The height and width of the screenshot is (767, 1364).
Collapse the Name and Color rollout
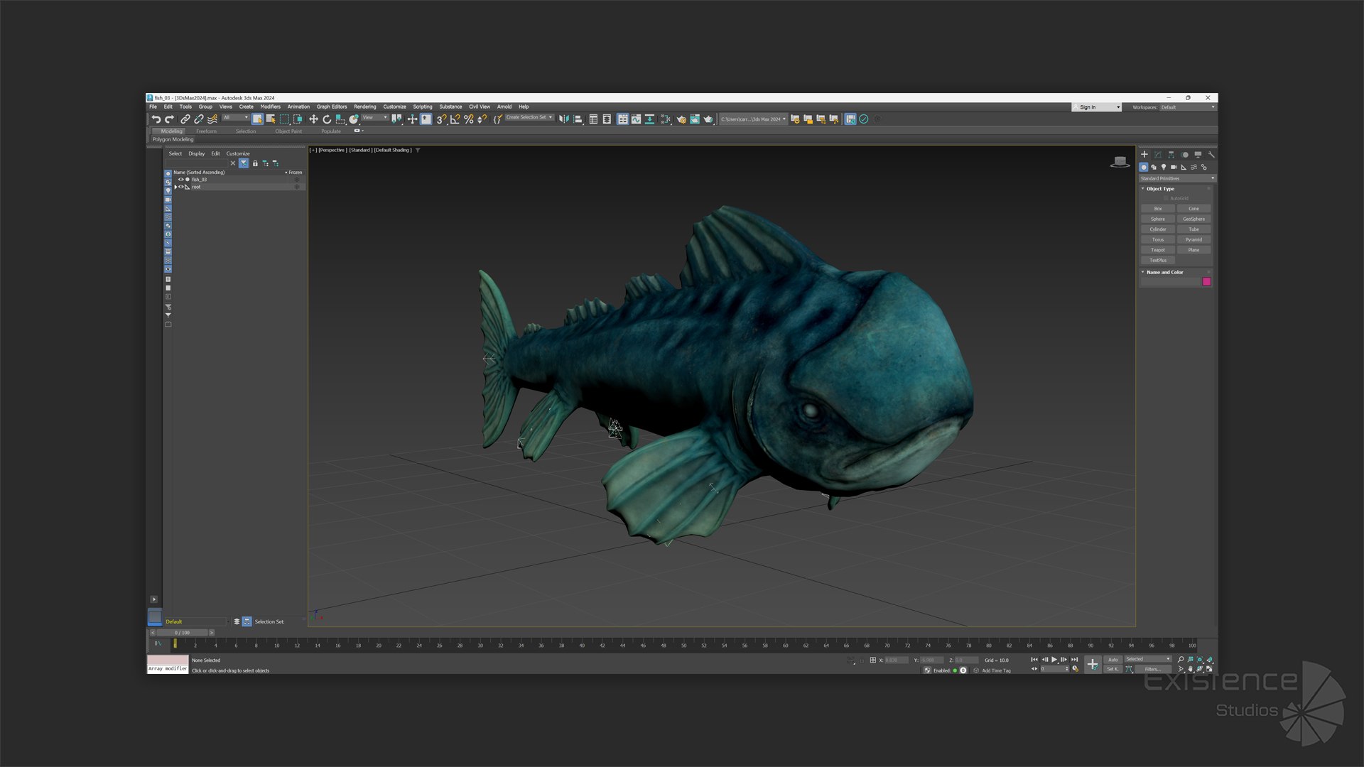1143,272
